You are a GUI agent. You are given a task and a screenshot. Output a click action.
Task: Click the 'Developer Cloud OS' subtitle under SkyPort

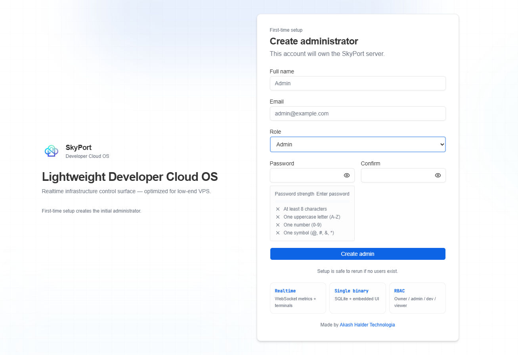click(87, 156)
